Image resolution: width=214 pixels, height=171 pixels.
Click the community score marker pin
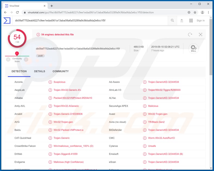(17, 54)
